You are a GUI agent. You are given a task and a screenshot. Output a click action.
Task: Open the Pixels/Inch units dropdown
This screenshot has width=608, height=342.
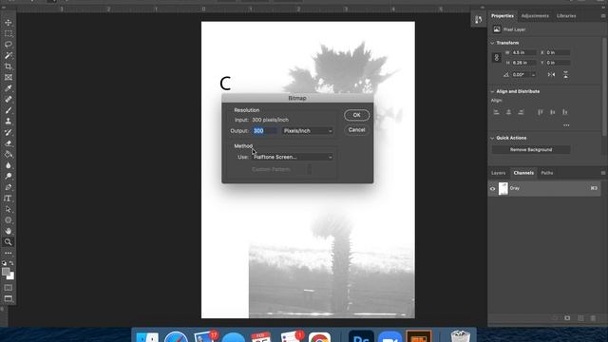pos(308,131)
